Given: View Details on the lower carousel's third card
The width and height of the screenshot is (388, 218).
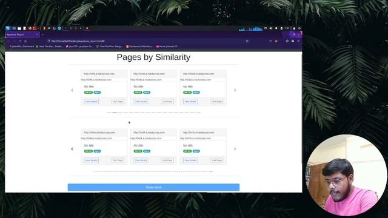Looking at the screenshot, I should point(190,160).
